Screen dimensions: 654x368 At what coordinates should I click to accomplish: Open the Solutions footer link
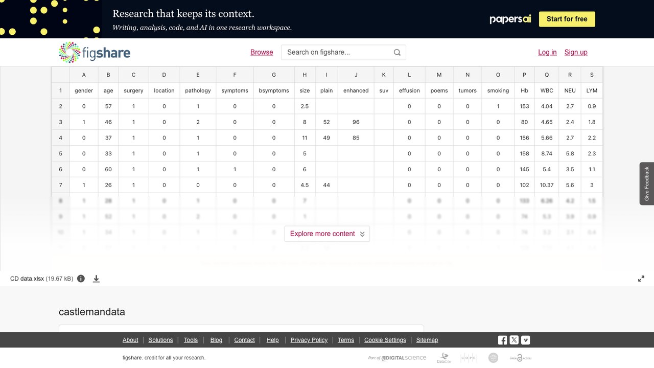[x=160, y=340]
